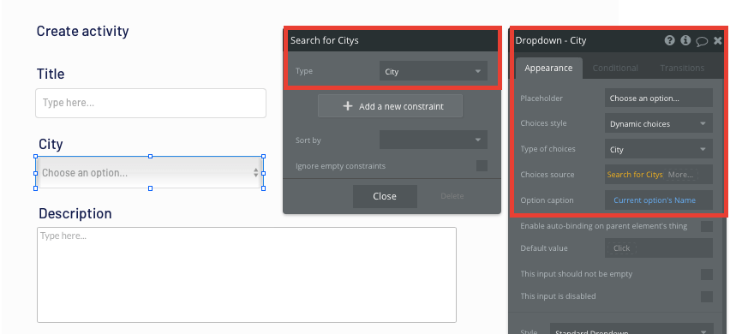Open the comment bubble icon

(x=702, y=41)
